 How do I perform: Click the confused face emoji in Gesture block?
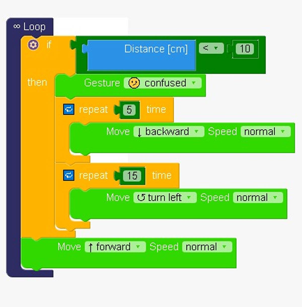point(135,83)
